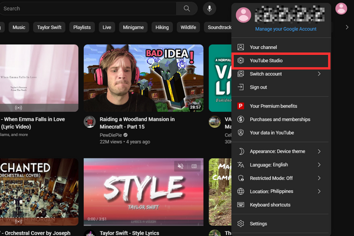
Task: Open When Emma Falls in Love title
Action: pyautogui.click(x=32, y=123)
